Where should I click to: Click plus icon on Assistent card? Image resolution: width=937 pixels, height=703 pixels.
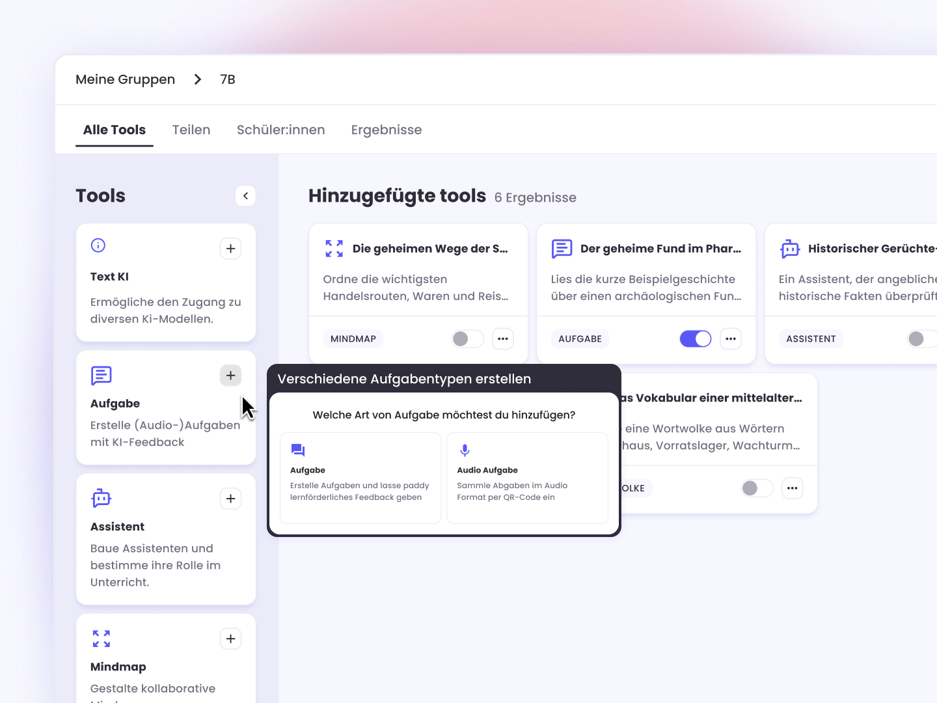click(x=230, y=499)
